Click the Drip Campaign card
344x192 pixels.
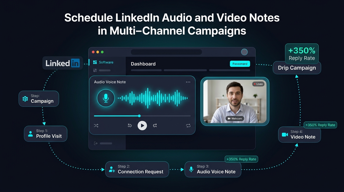pyautogui.click(x=297, y=68)
